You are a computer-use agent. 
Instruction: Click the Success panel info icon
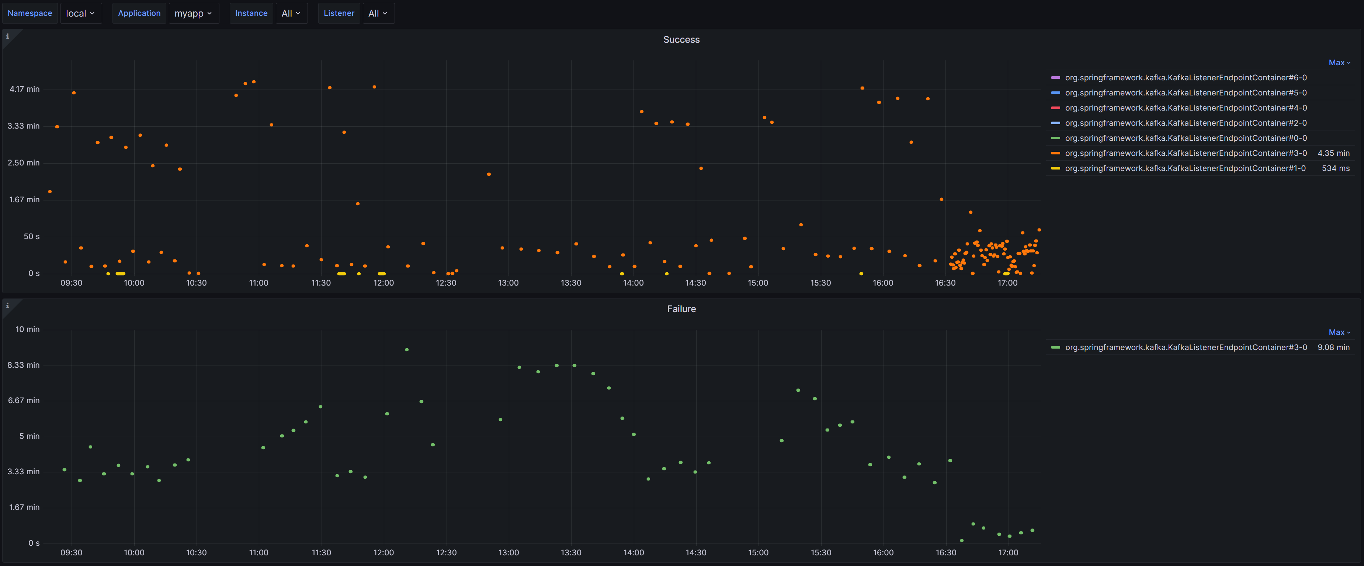point(7,36)
